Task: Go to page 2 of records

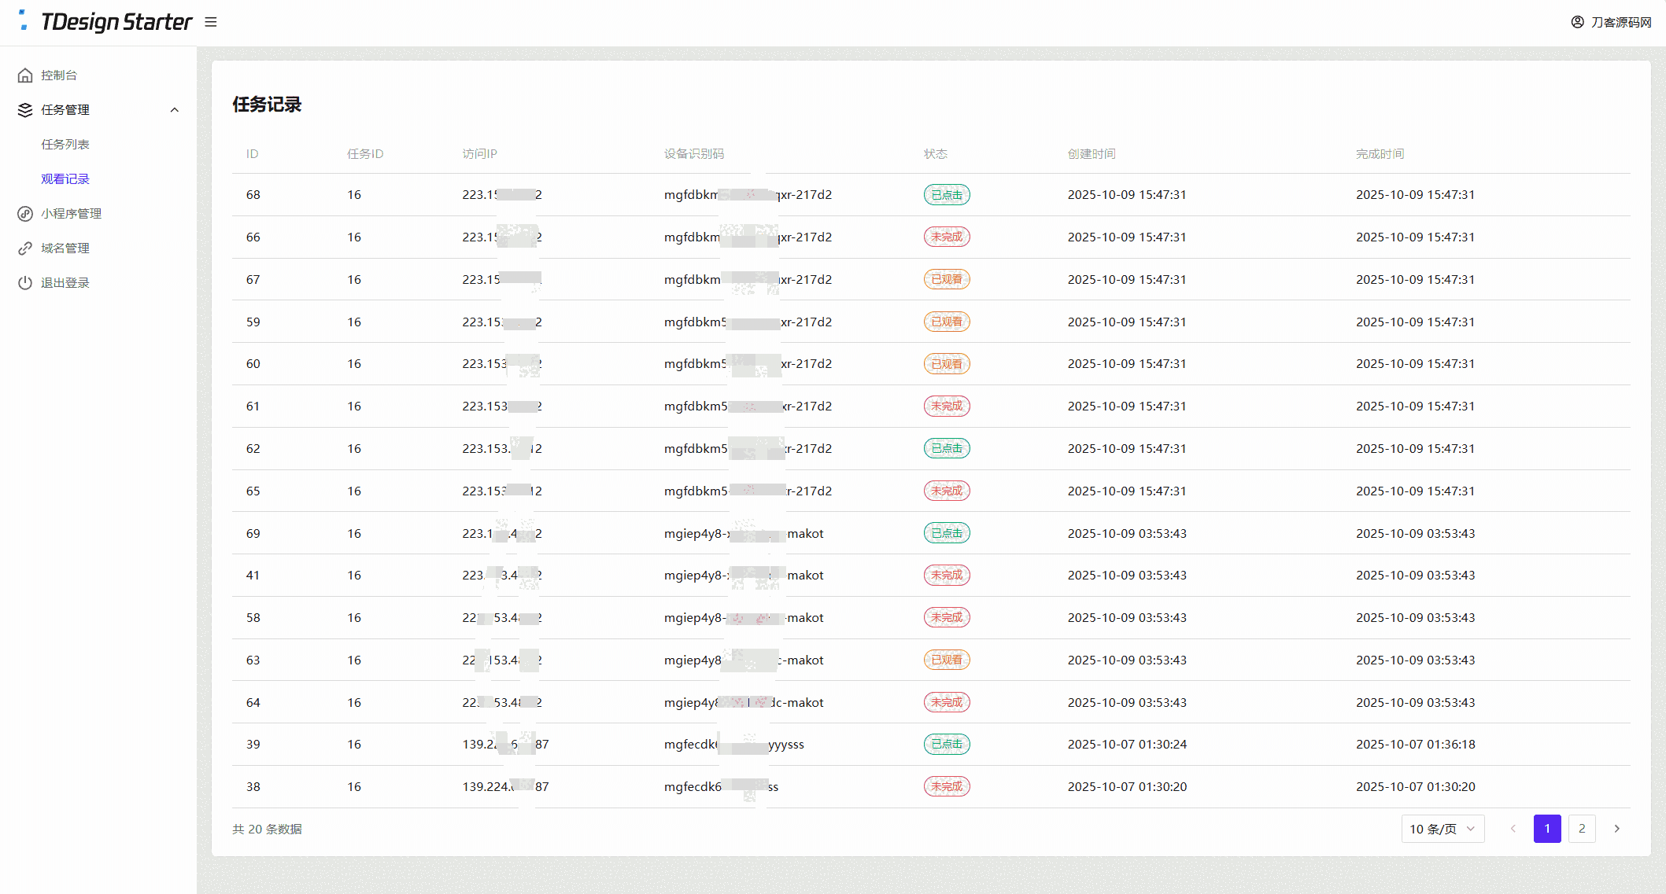Action: pos(1582,829)
